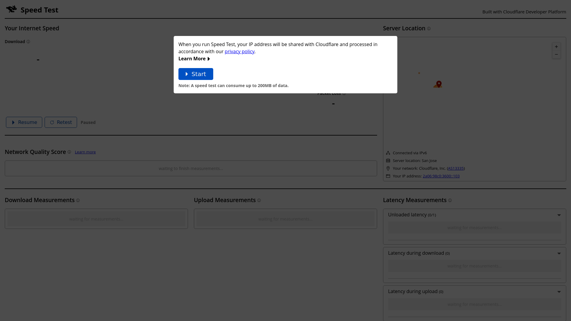Click the Upload Measurements info icon
The image size is (571, 321).
pos(259,200)
